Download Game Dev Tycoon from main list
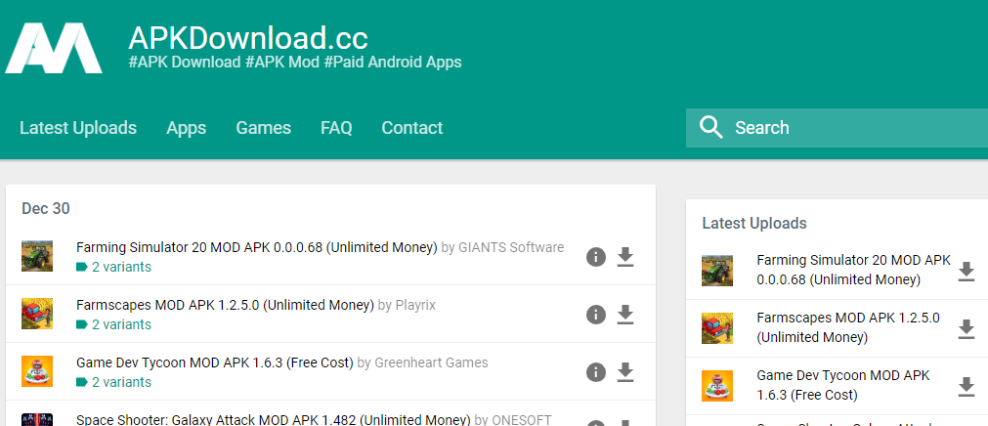The image size is (988, 426). 624,372
